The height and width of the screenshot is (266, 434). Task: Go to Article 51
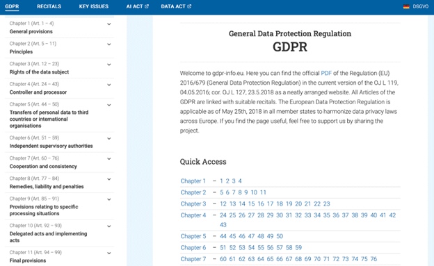click(x=223, y=247)
